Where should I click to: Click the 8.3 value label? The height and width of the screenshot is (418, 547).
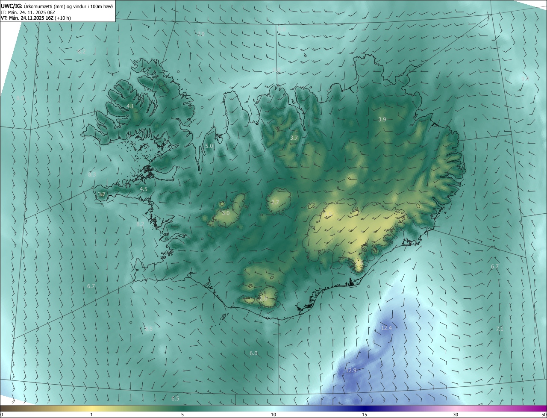click(x=92, y=175)
